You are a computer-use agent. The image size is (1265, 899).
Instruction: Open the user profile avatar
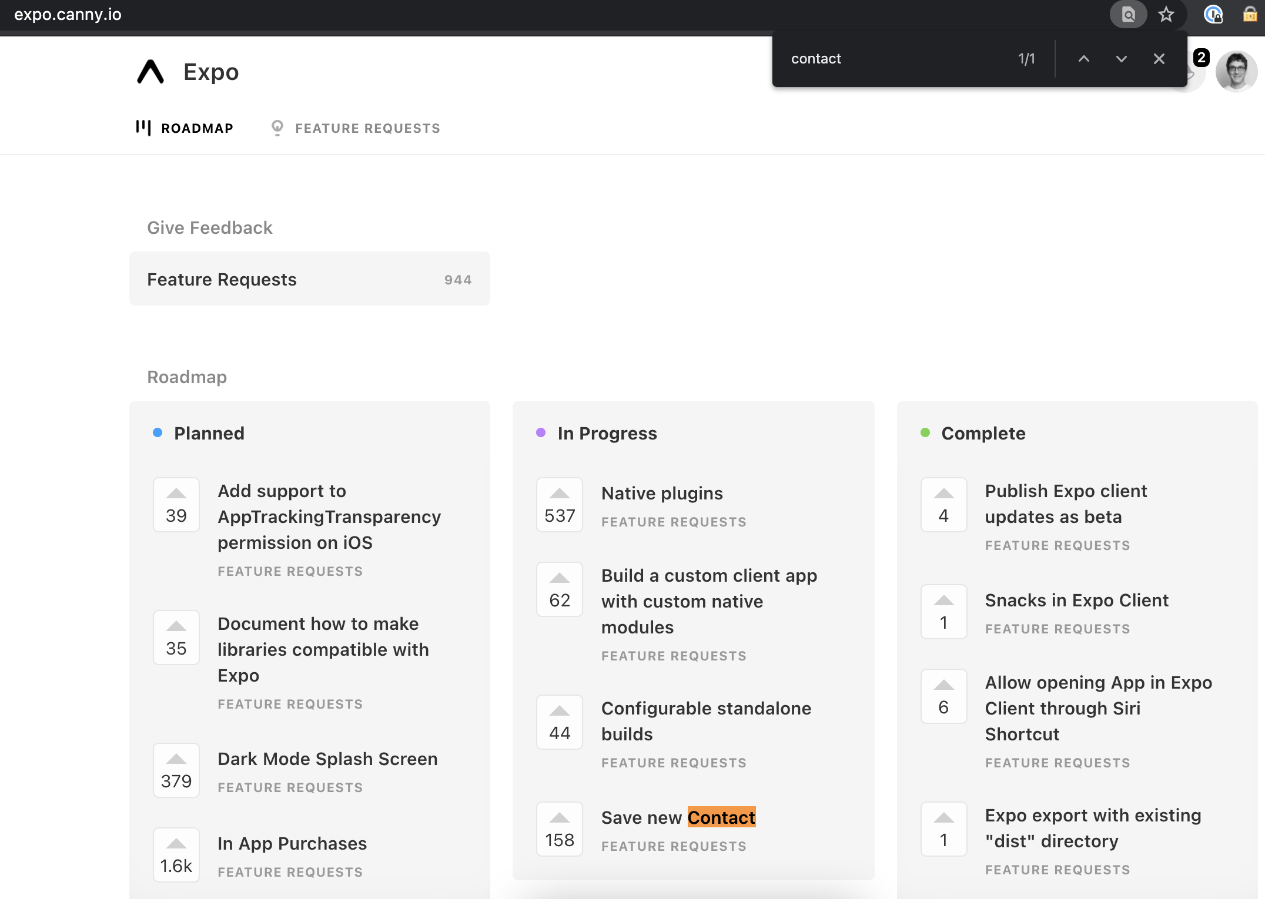pyautogui.click(x=1236, y=71)
